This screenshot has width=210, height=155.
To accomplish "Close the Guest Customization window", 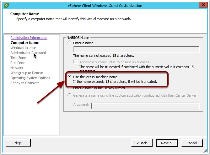I will coord(203,5).
